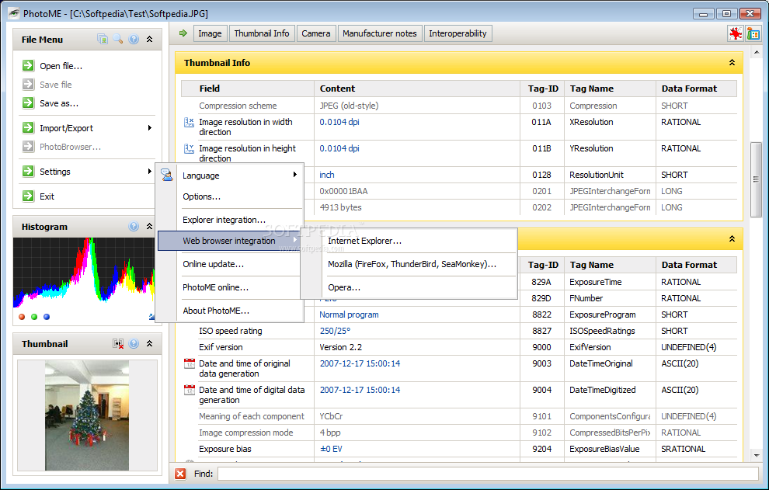
Task: Switch to the Manufacturer notes tab
Action: [x=380, y=33]
